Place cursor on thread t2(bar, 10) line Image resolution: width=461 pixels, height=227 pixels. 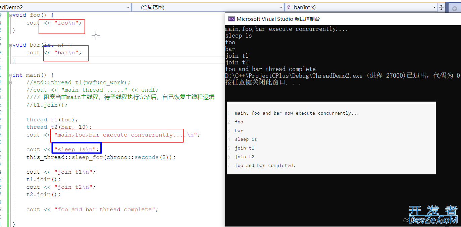pyautogui.click(x=59, y=127)
